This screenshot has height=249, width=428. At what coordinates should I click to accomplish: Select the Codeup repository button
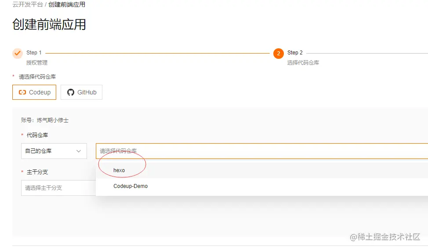[34, 92]
